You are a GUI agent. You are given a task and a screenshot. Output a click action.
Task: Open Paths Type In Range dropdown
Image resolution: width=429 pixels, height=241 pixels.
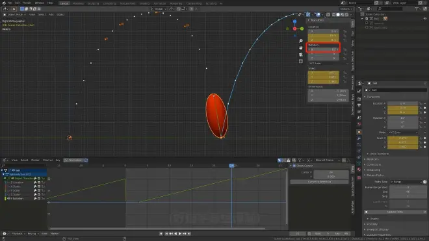click(406, 182)
